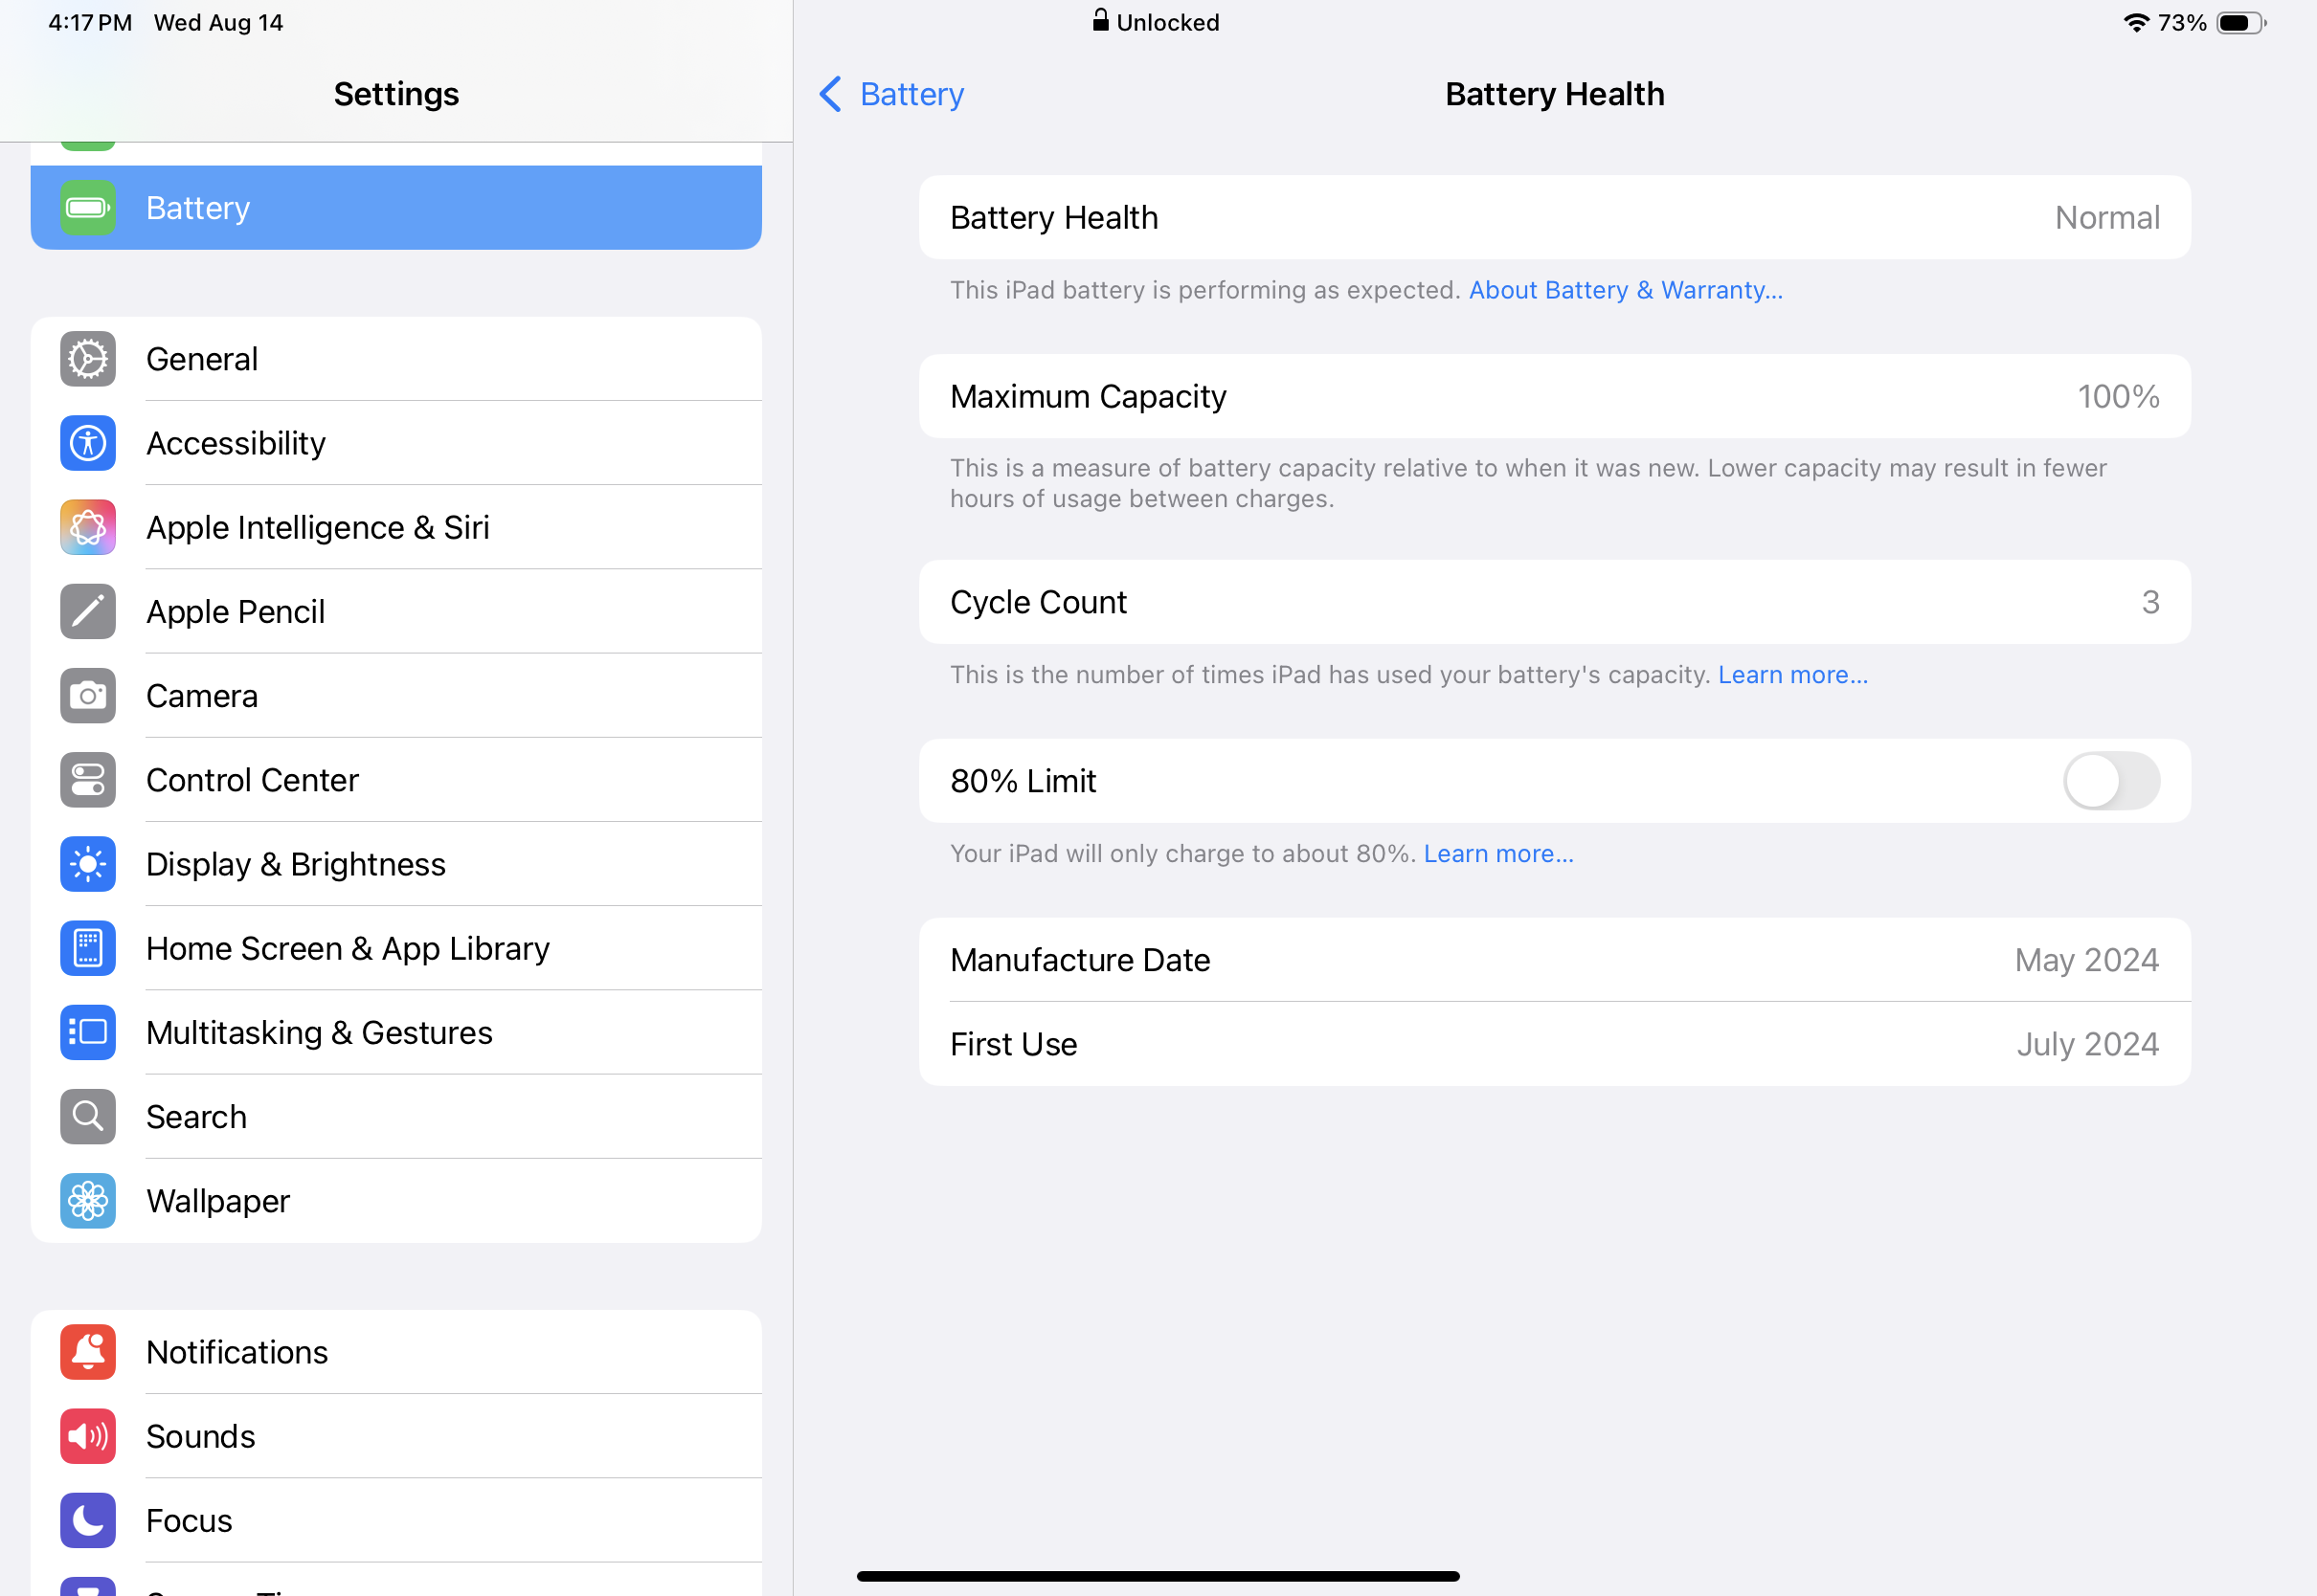Open Maximum Capacity details
This screenshot has height=1596, width=2317.
point(1555,394)
